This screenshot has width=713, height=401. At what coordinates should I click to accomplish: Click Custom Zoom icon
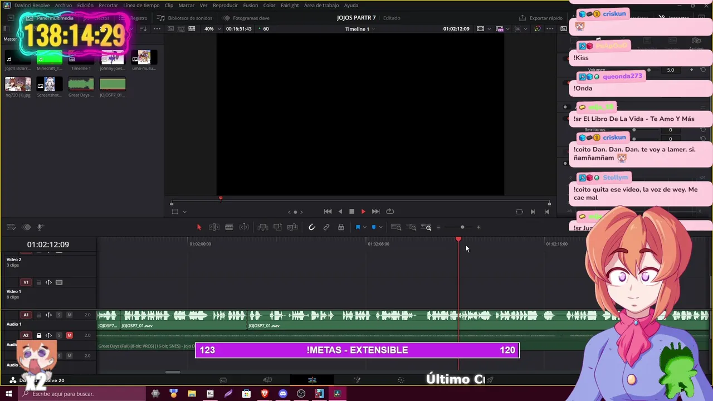(x=427, y=227)
